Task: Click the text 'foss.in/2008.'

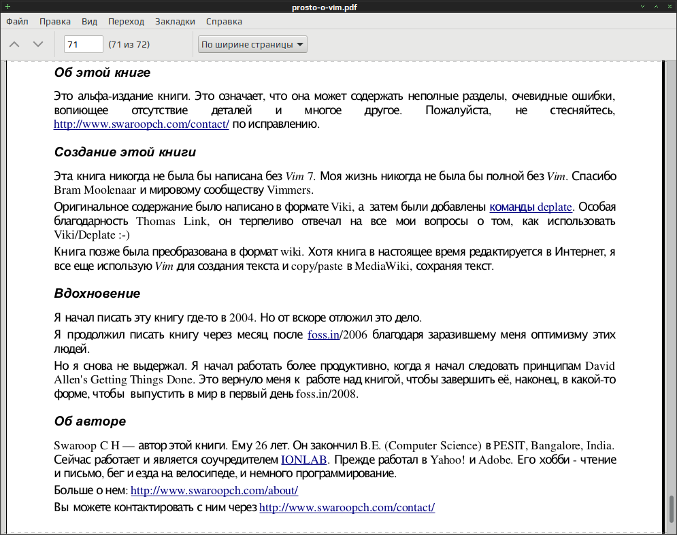Action: coord(327,394)
